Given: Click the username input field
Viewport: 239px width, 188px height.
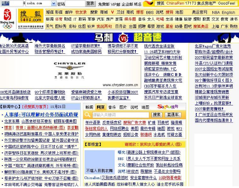Looking at the screenshot, I should point(12,3).
